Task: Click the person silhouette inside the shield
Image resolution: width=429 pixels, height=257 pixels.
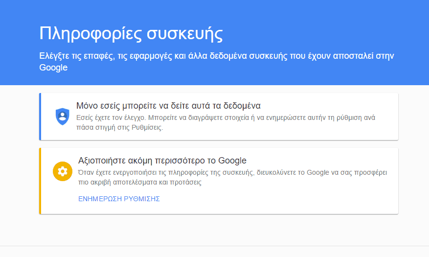Action: tap(63, 116)
